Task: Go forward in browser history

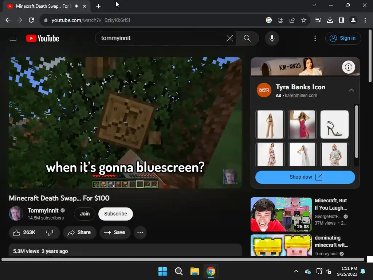Action: 20,20
